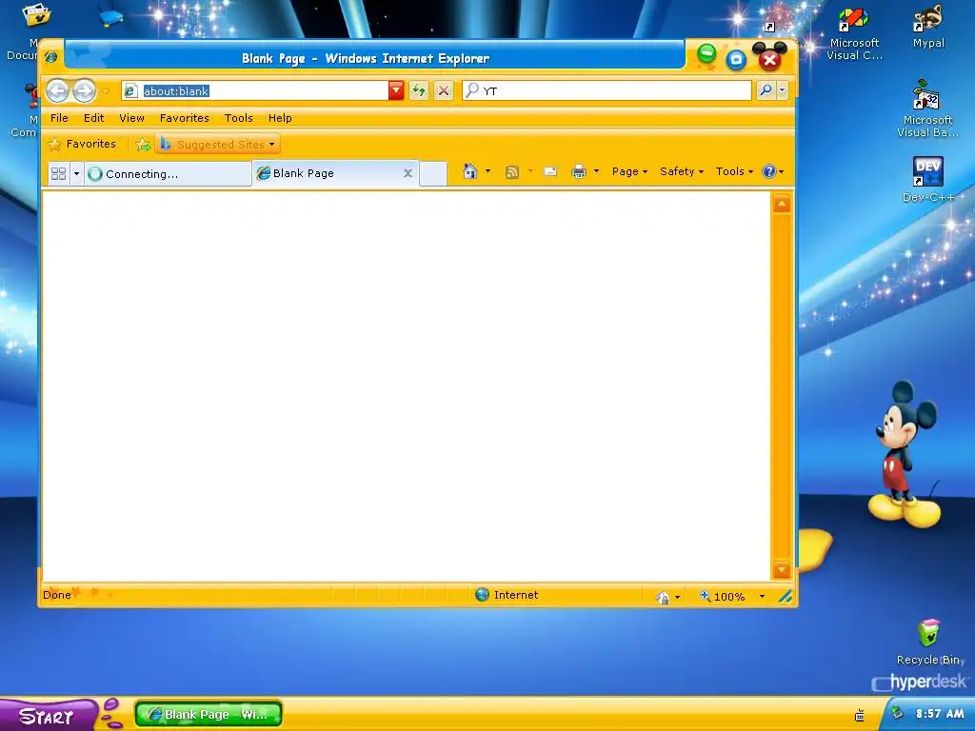975x731 pixels.
Task: Change zoom level at 100%
Action: 722,597
